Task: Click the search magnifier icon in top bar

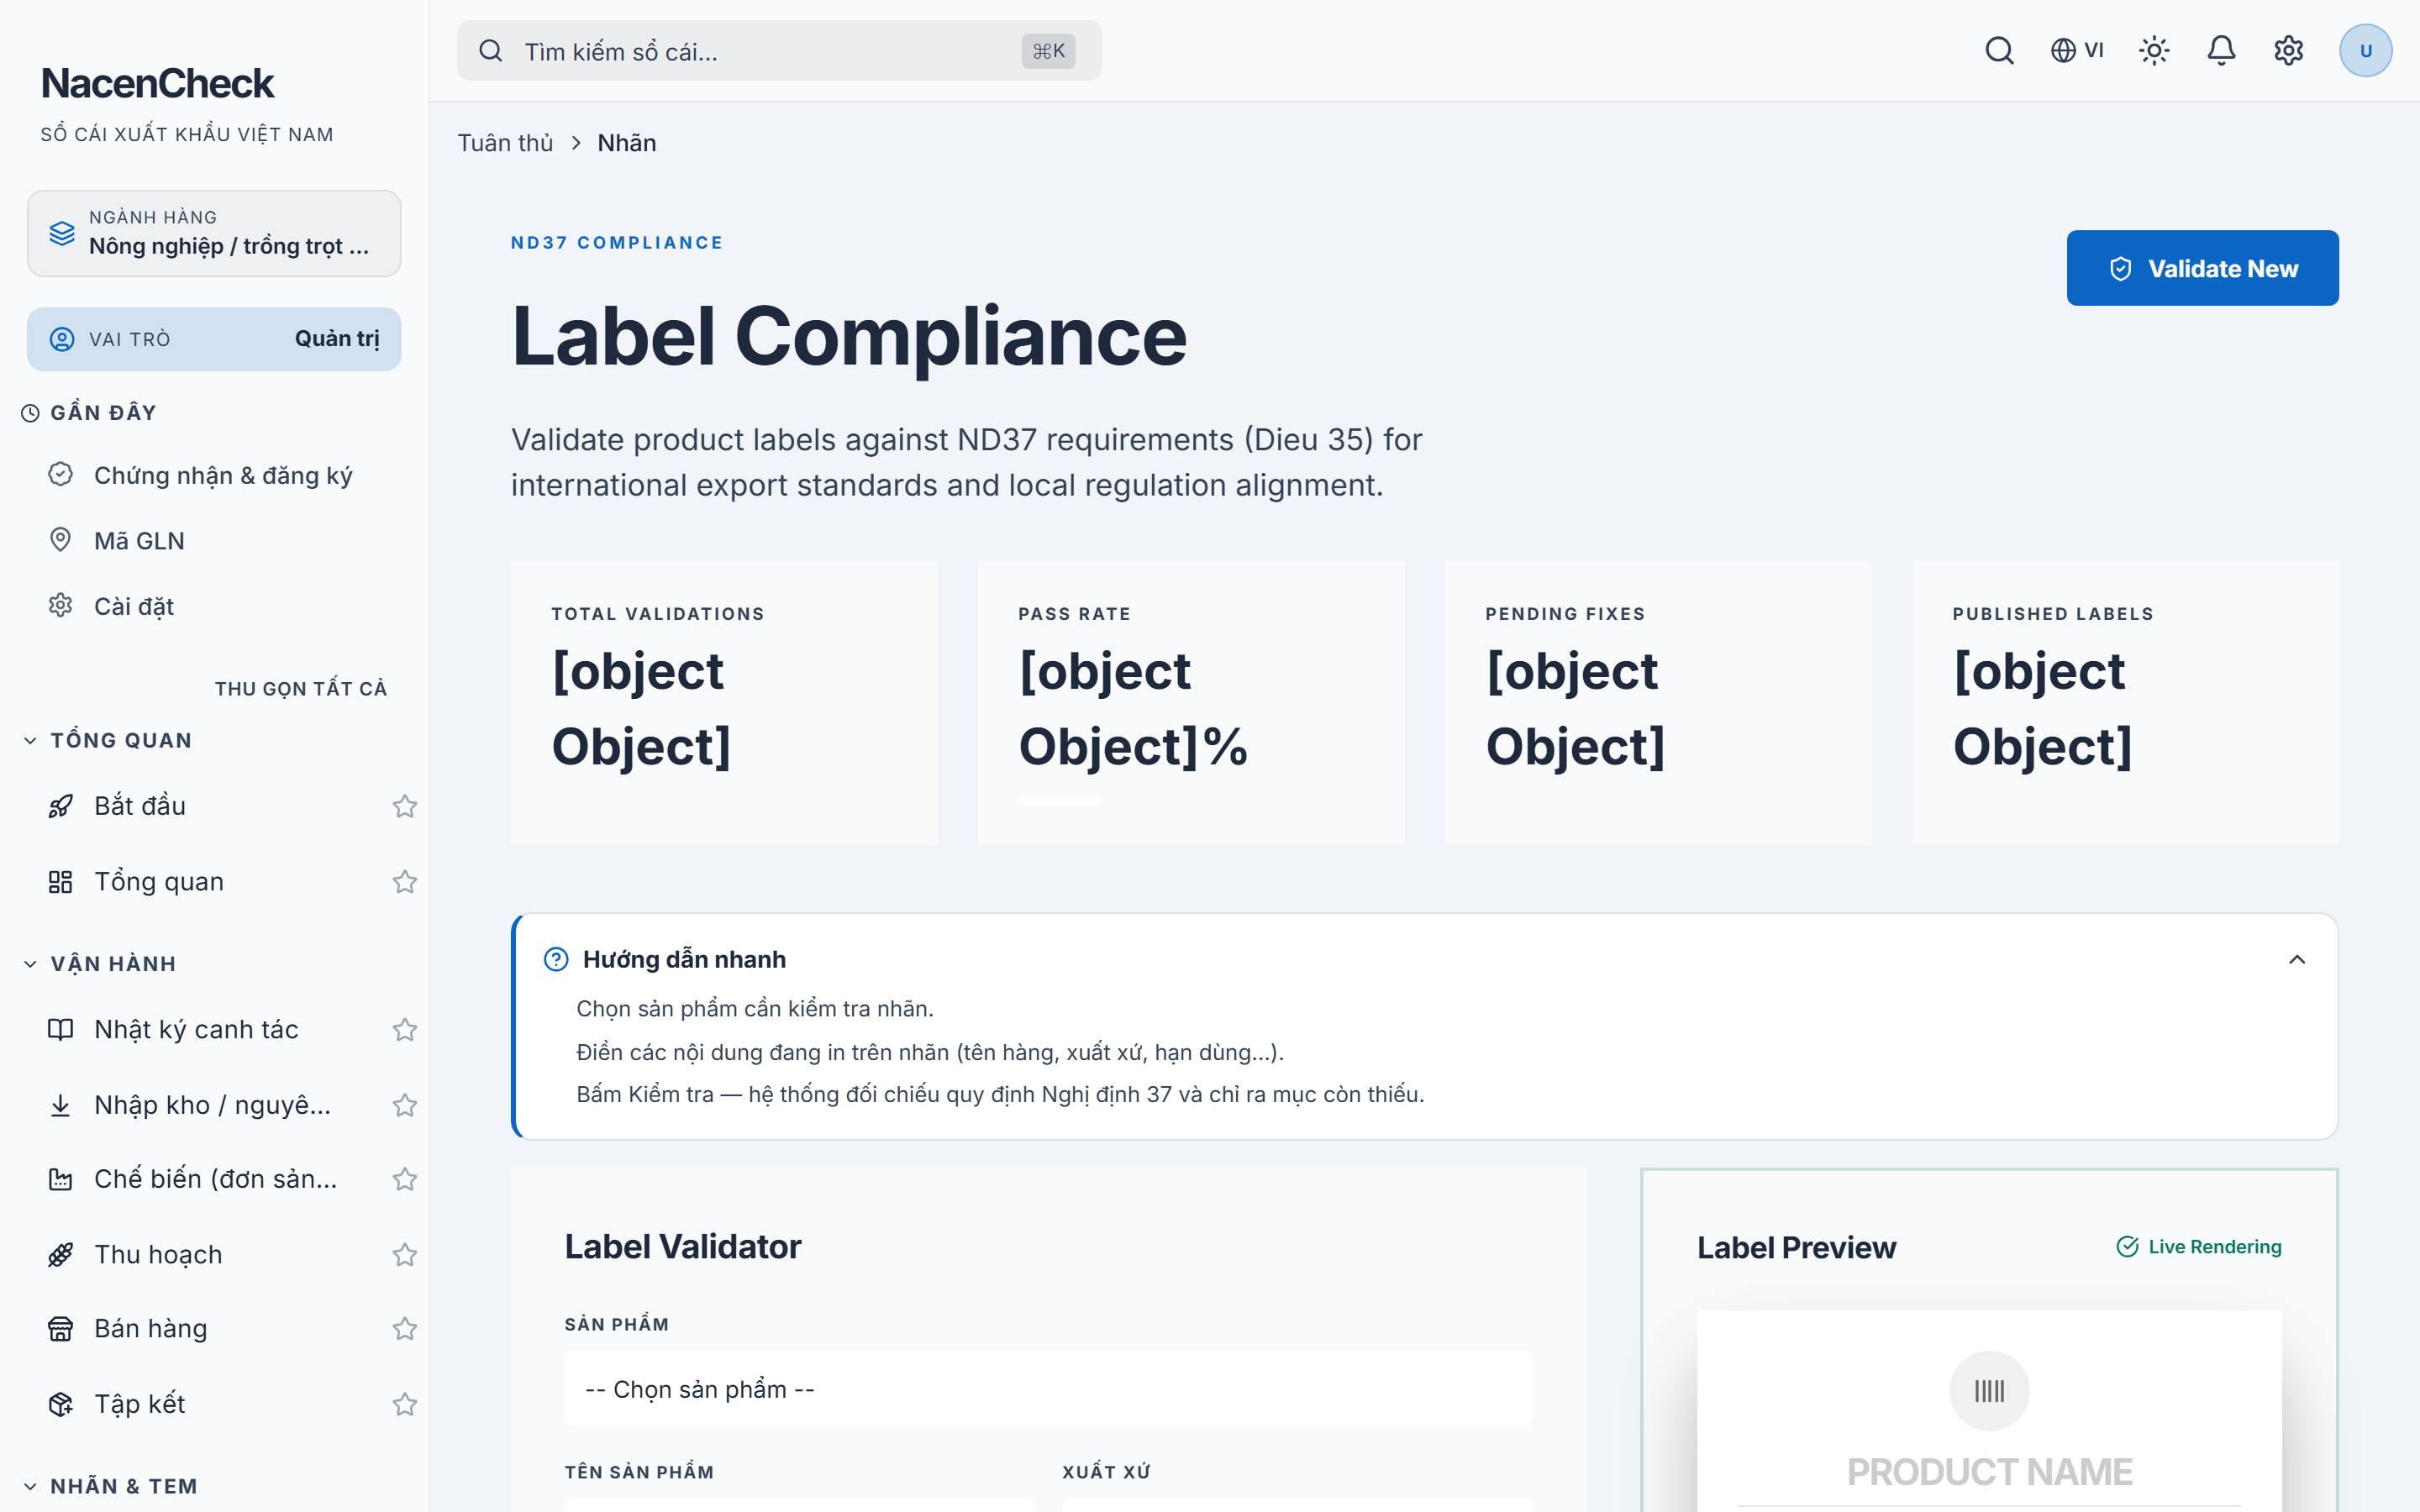Action: [x=1999, y=50]
